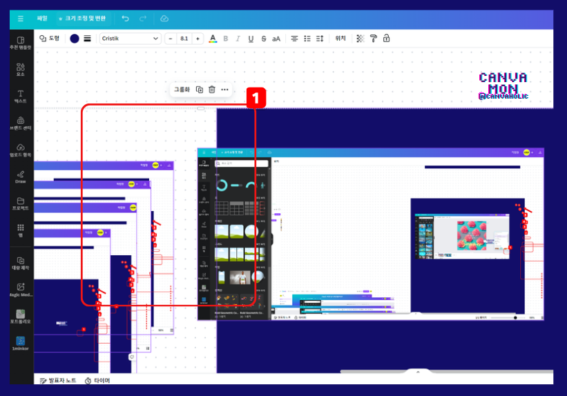Open the Magic Media app
The image size is (567, 396).
(21, 290)
